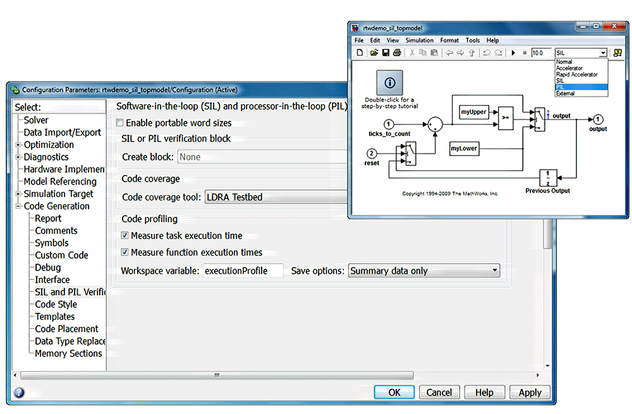Select the Previous Output delay block
This screenshot has width=632, height=414.
548,178
